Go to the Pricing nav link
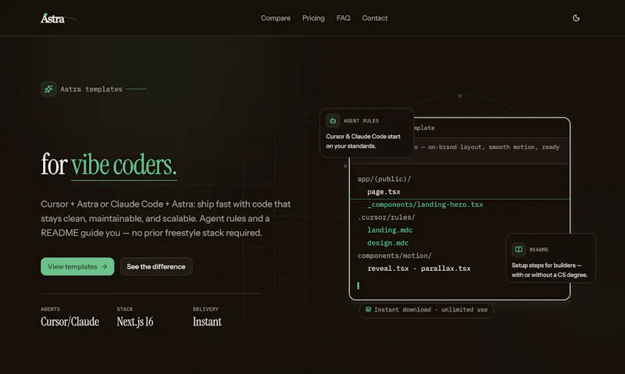 coord(313,18)
